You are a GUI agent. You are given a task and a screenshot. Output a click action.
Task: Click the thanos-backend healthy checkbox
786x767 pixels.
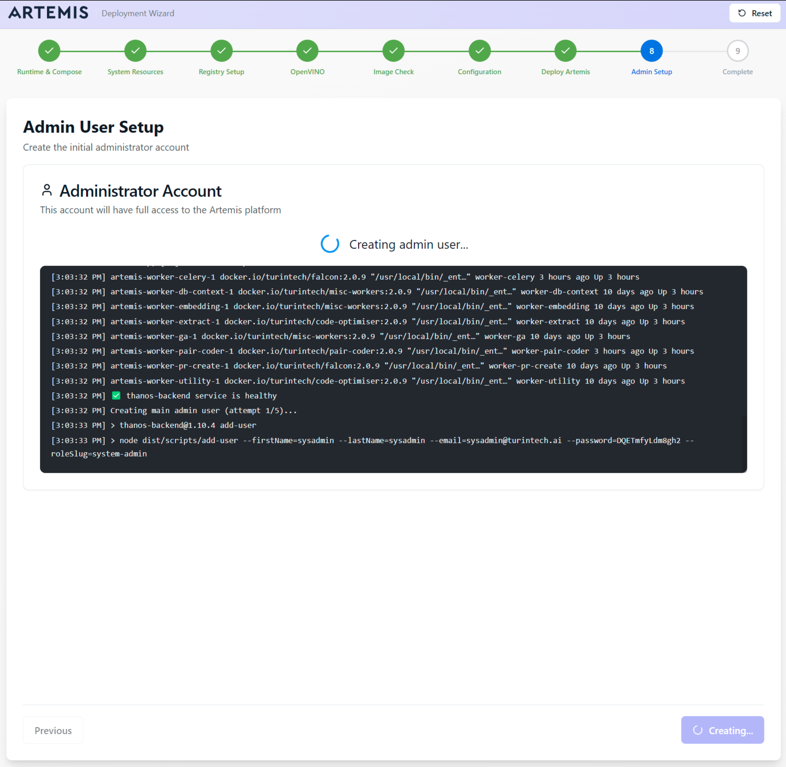[116, 396]
